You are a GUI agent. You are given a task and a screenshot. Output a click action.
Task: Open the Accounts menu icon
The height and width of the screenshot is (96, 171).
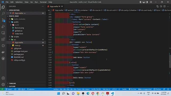tap(3, 78)
